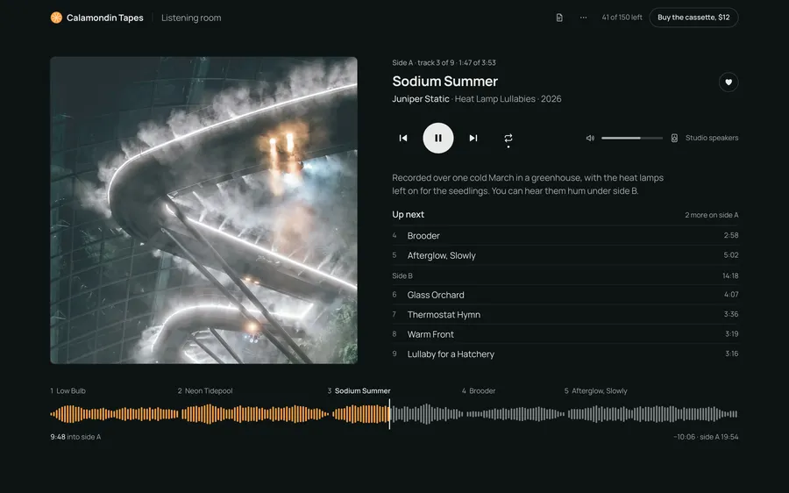
Task: Click the Studio speakers device icon
Action: coord(674,138)
